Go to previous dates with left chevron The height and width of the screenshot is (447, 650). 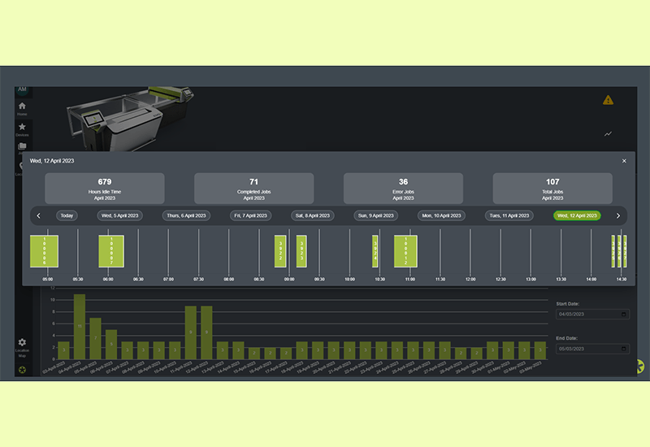[x=39, y=215]
